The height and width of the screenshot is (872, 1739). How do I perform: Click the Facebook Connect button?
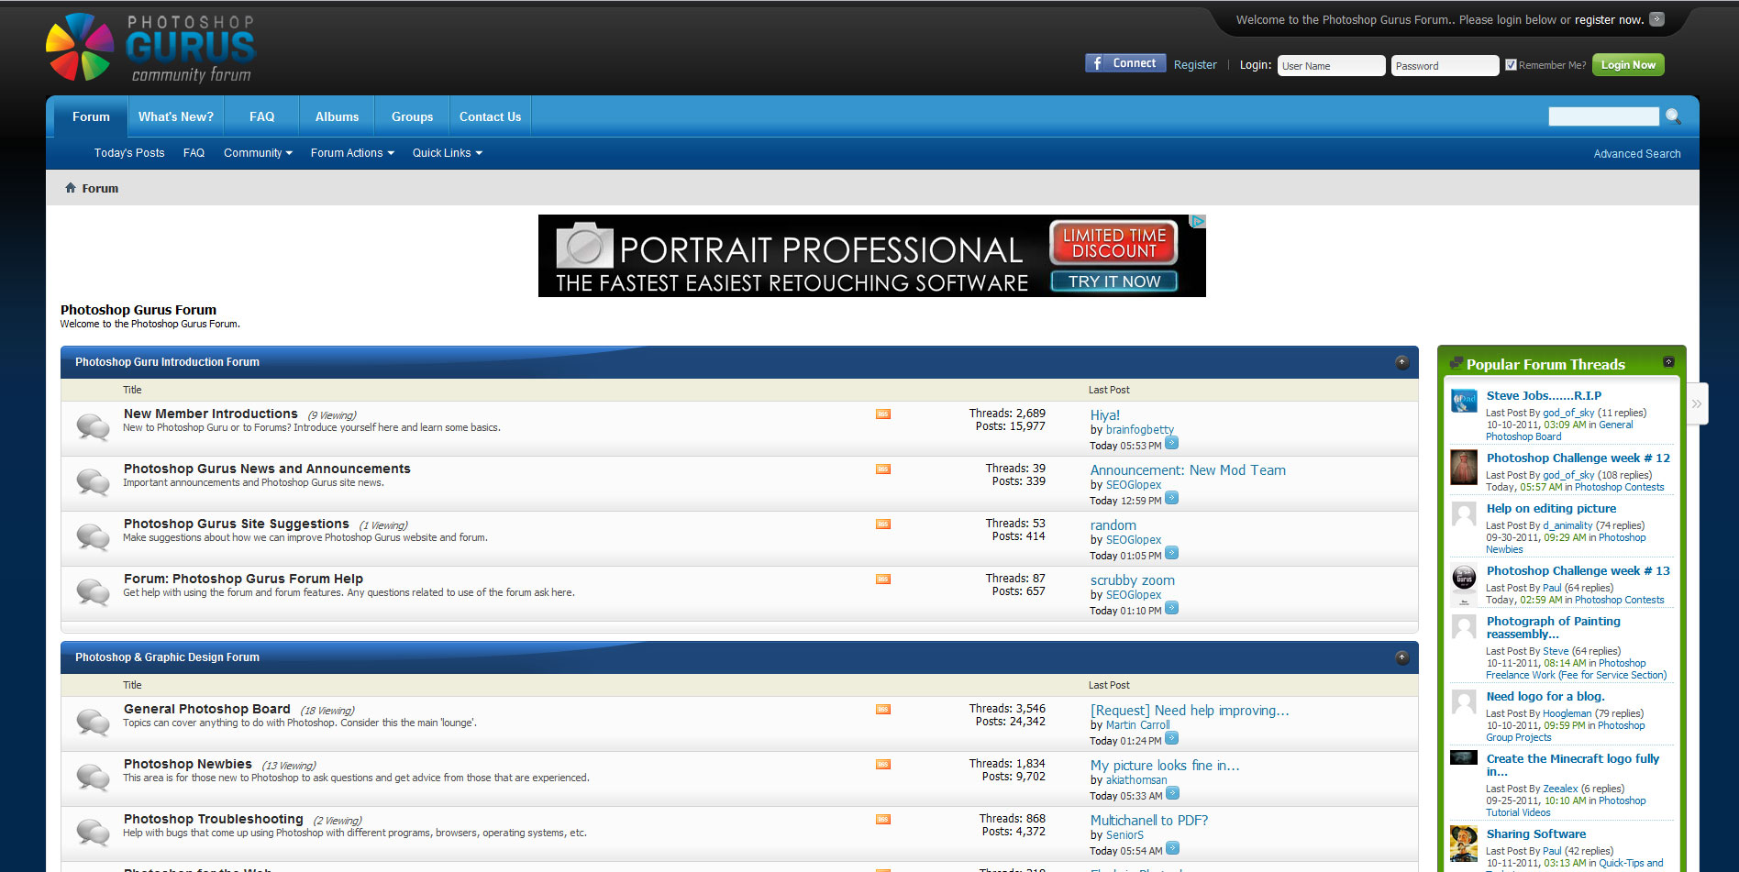coord(1125,63)
